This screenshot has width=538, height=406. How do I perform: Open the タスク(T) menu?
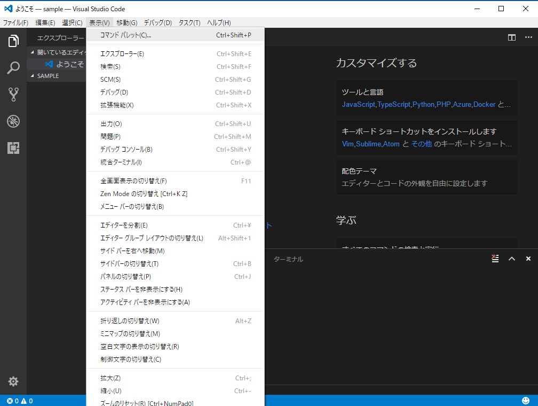coord(189,22)
